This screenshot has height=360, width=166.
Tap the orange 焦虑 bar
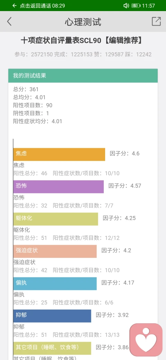click(x=59, y=154)
